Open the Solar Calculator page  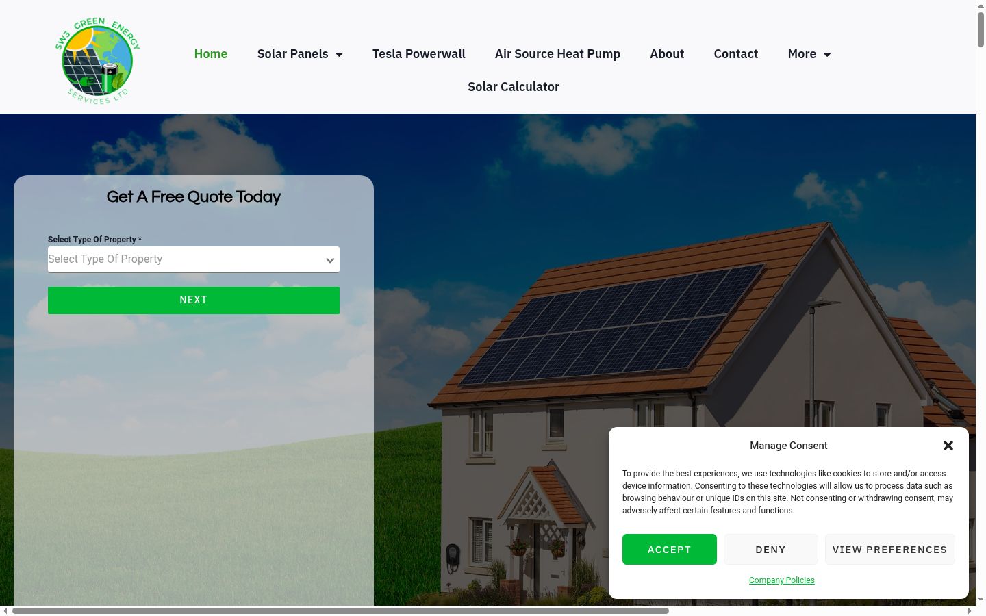514,87
